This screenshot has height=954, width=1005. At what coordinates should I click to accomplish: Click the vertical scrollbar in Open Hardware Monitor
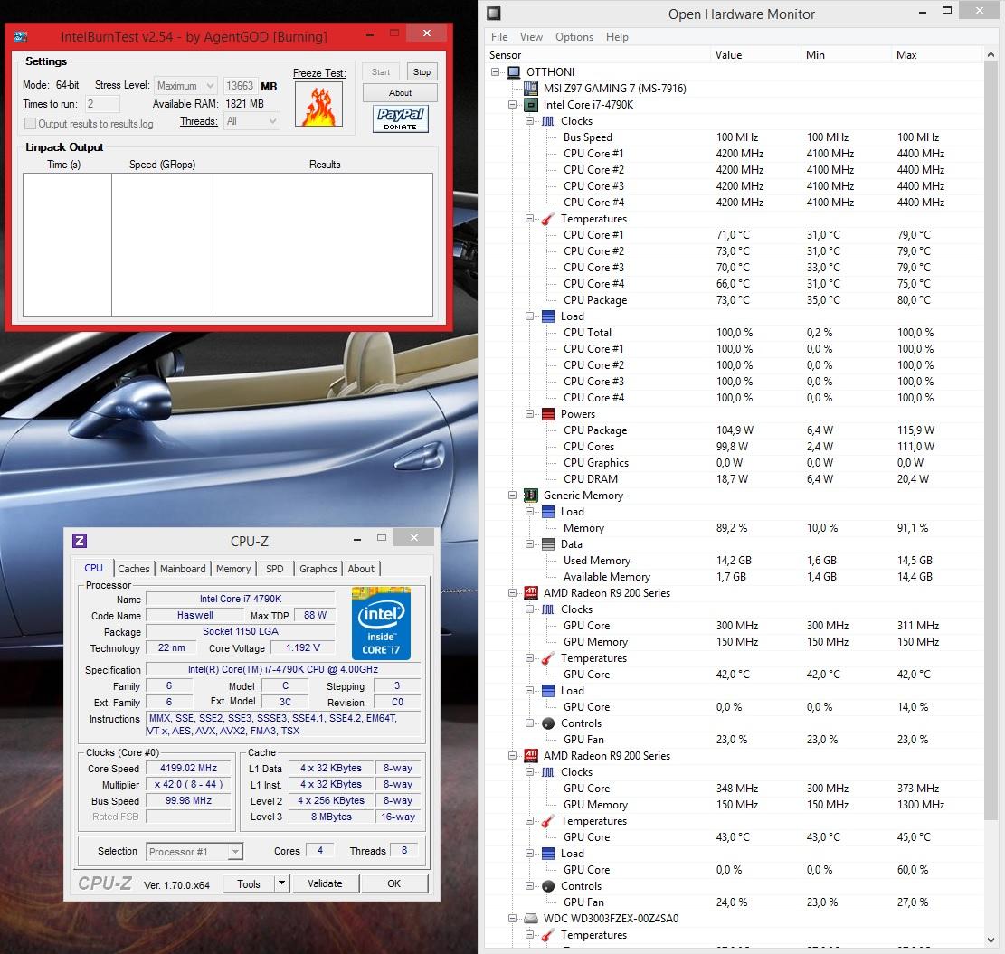pos(991,442)
